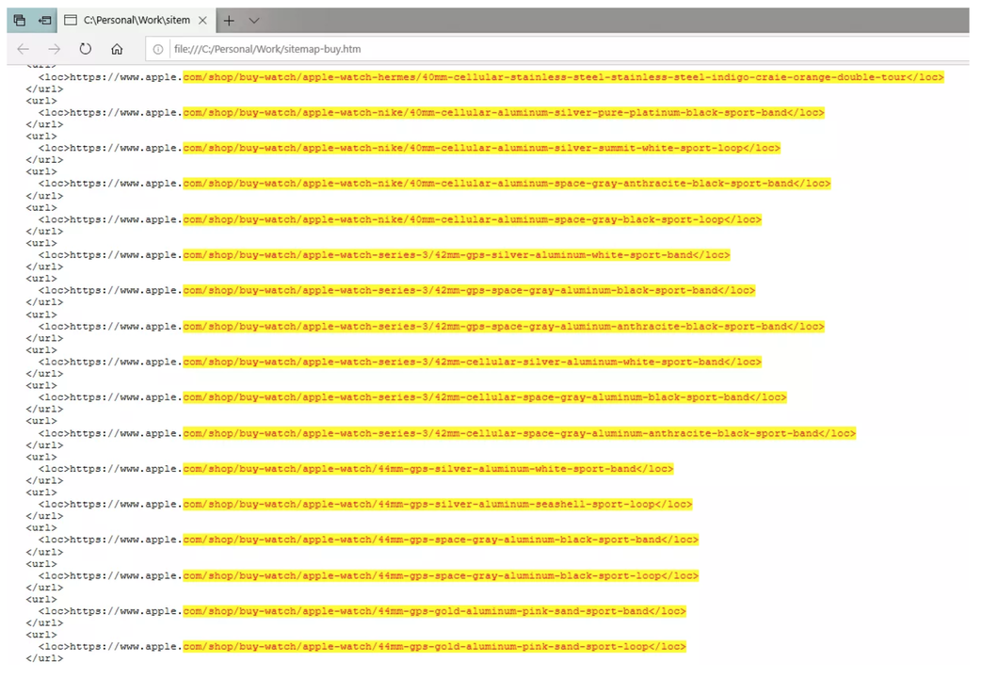Click the nike space-gray-anthracite-black-sport-band loc line
This screenshot has height=678, width=982.
click(x=435, y=184)
